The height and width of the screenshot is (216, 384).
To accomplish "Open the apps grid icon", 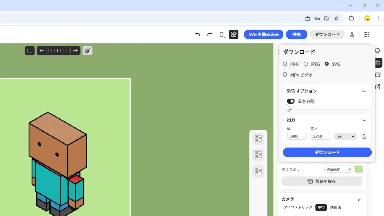I will (367, 34).
